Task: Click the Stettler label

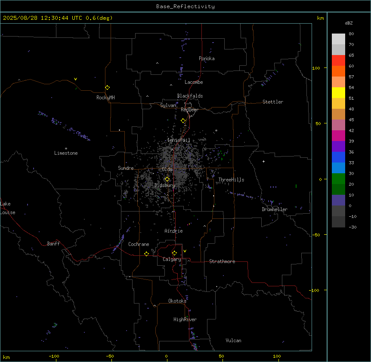Action: point(272,102)
